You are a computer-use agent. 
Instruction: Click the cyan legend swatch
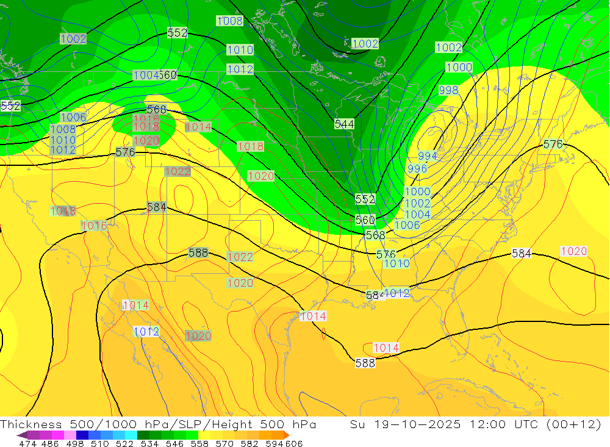coord(131,435)
